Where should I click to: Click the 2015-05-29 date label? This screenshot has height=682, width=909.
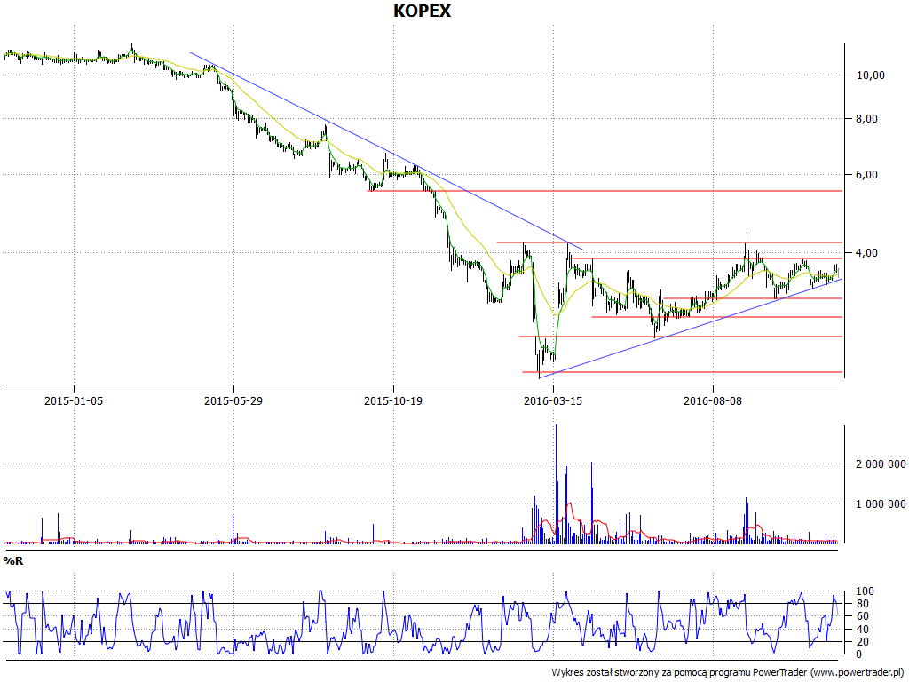233,400
